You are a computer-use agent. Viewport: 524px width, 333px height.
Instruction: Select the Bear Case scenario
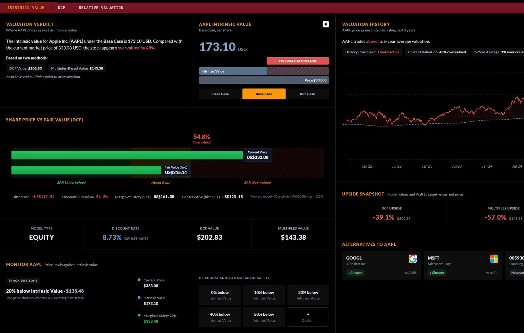click(x=220, y=94)
